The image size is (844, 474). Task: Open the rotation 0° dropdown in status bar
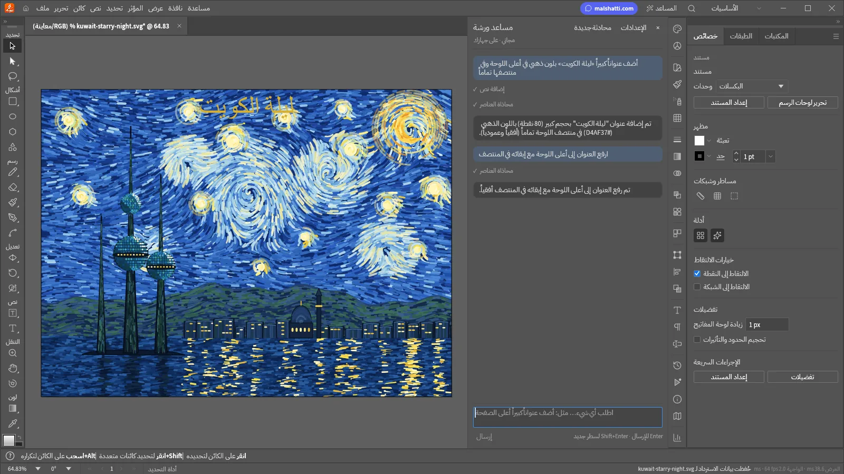click(x=69, y=469)
